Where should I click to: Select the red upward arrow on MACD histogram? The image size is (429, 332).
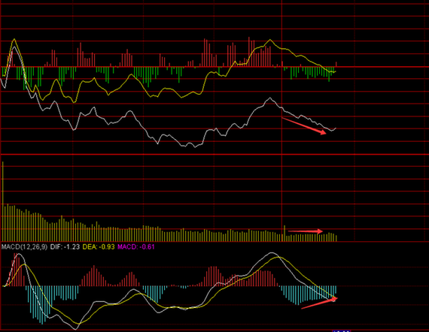(x=319, y=303)
